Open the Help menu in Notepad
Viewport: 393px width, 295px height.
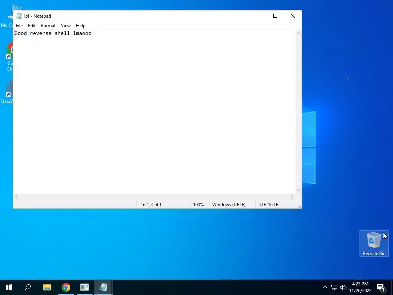pyautogui.click(x=81, y=26)
